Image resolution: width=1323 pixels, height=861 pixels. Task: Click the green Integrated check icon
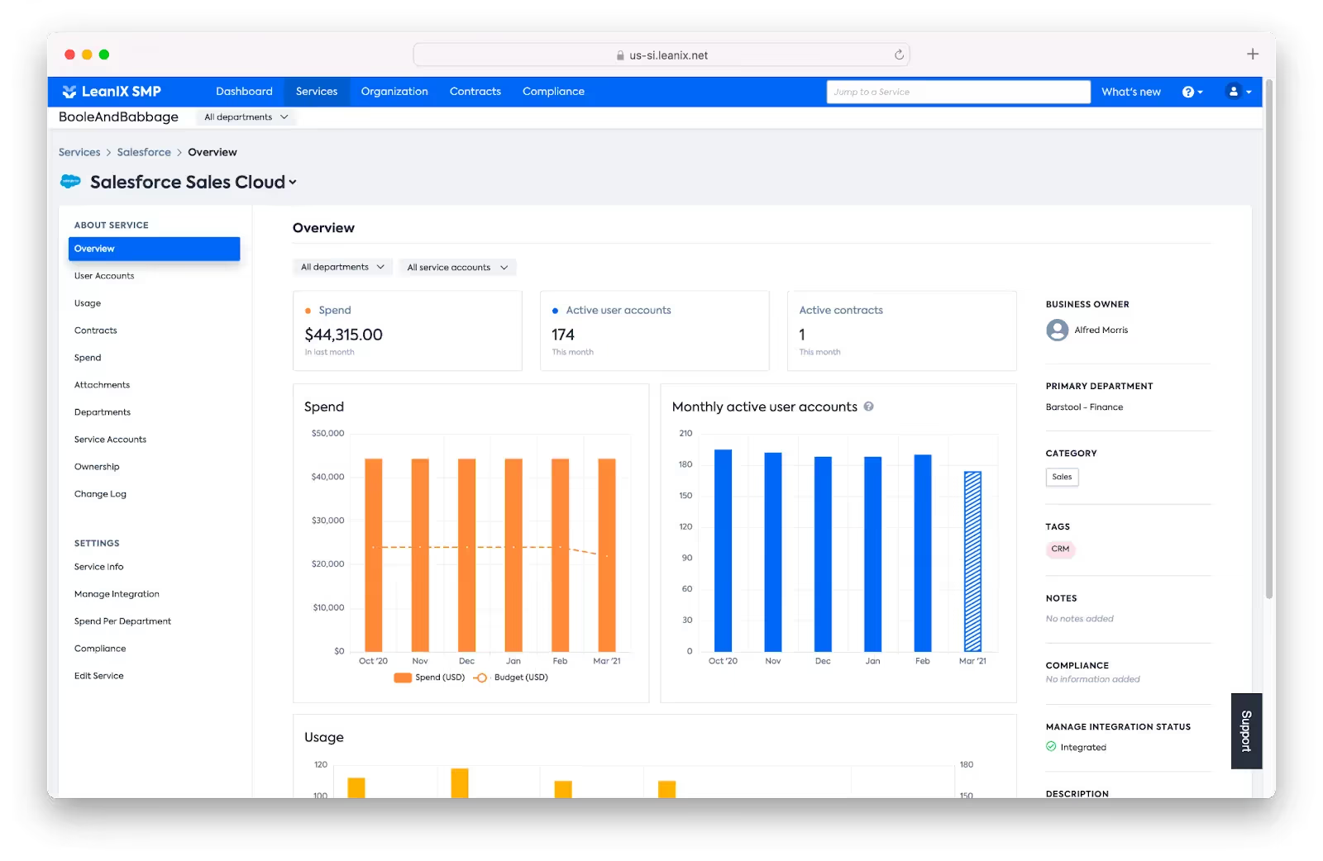click(x=1051, y=746)
